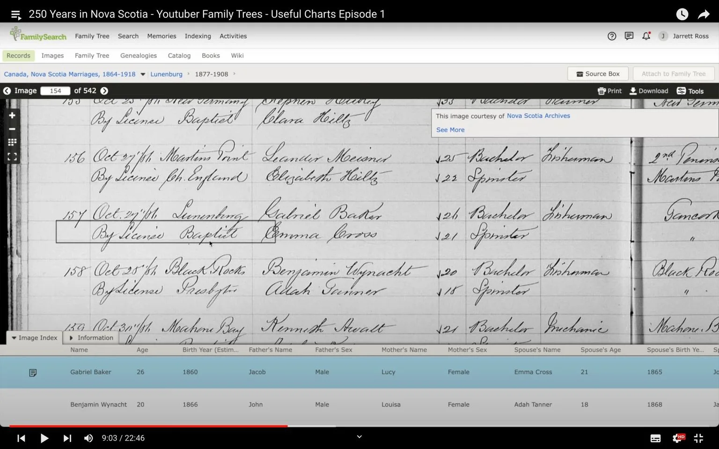This screenshot has height=449, width=719.
Task: Zoom in on the record image
Action: [x=12, y=116]
